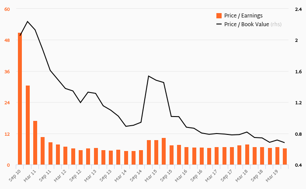This screenshot has height=189, width=306.
Task: Click the Sep 10 x-axis label
Action: (15, 176)
